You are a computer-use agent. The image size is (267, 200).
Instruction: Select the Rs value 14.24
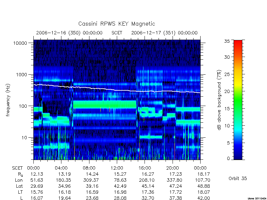(92, 174)
